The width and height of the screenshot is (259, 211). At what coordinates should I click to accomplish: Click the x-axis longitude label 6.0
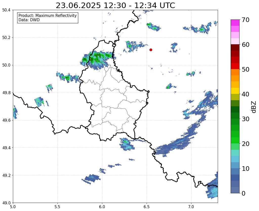pyautogui.click(x=102, y=207)
